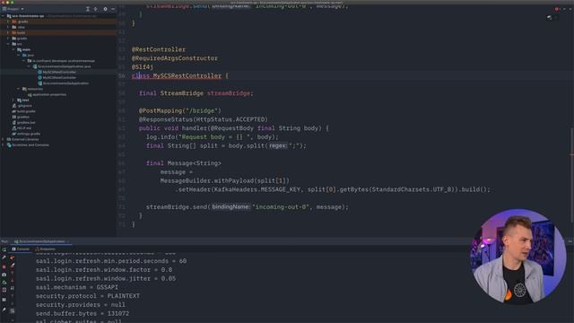
Task: Click the streamBridge field declaration
Action: coord(196,93)
